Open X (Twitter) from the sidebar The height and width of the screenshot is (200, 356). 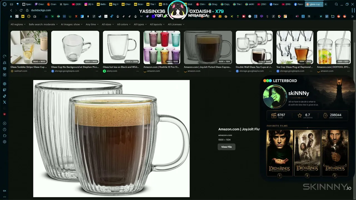point(4,102)
